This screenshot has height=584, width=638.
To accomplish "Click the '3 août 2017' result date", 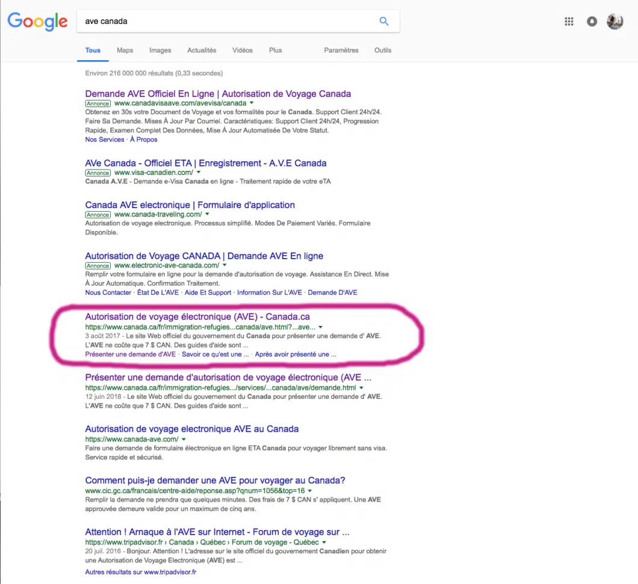I will [x=102, y=336].
